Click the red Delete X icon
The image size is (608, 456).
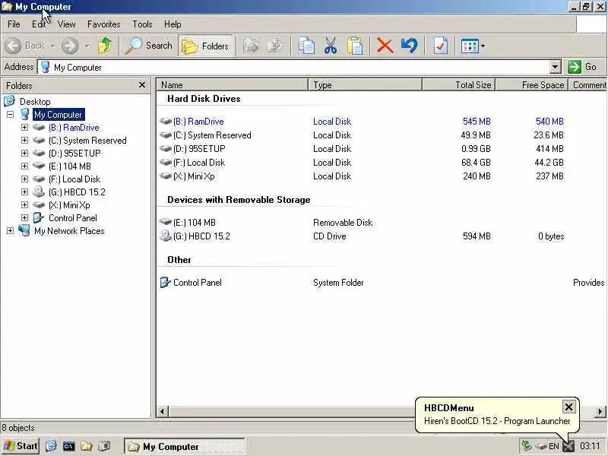(x=385, y=46)
